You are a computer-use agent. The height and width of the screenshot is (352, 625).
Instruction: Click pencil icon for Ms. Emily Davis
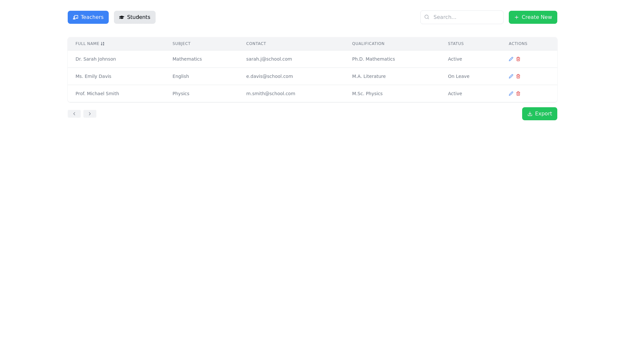click(x=511, y=76)
